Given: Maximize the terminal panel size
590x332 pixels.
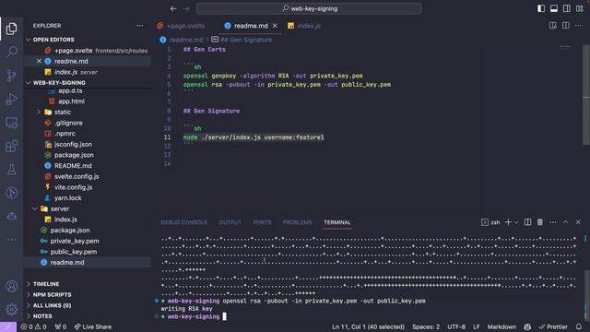Looking at the screenshot, I should (565, 222).
